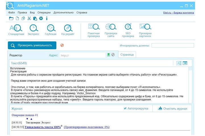Open Пакетная проверка tool
Screen dimensions: 205x136
(x=94, y=31)
